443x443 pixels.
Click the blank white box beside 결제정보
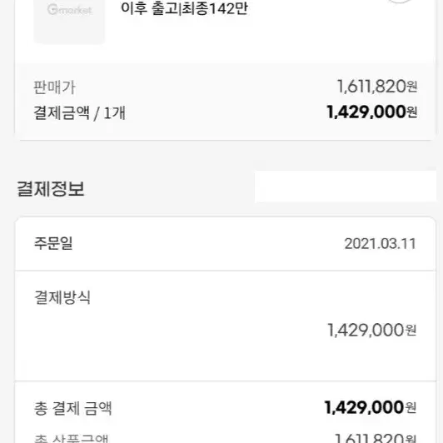pyautogui.click(x=346, y=187)
